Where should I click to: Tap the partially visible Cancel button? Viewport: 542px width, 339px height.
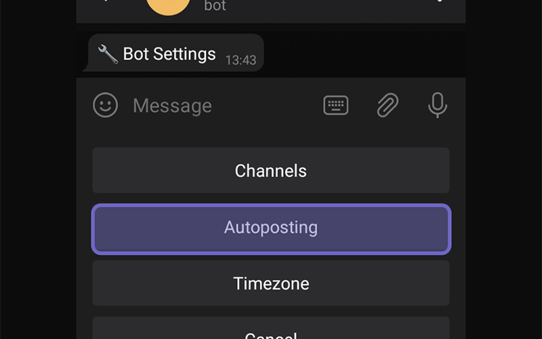[271, 329]
